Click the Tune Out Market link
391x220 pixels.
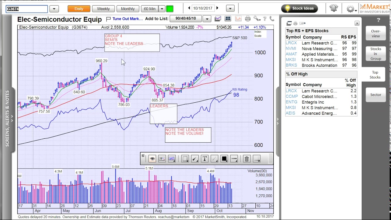[x=127, y=19]
